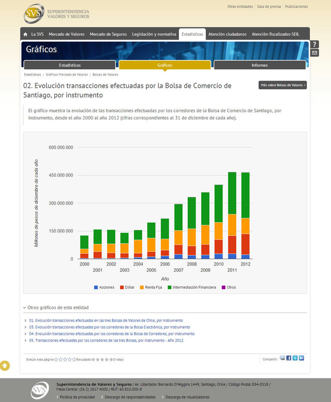
Task: Click 'Bolsas de Valores' breadcrumb
Action: (x=105, y=74)
